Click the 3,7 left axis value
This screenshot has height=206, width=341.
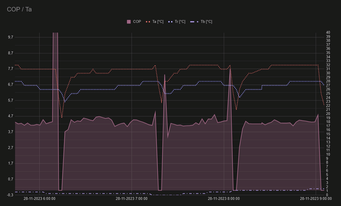[10, 132]
